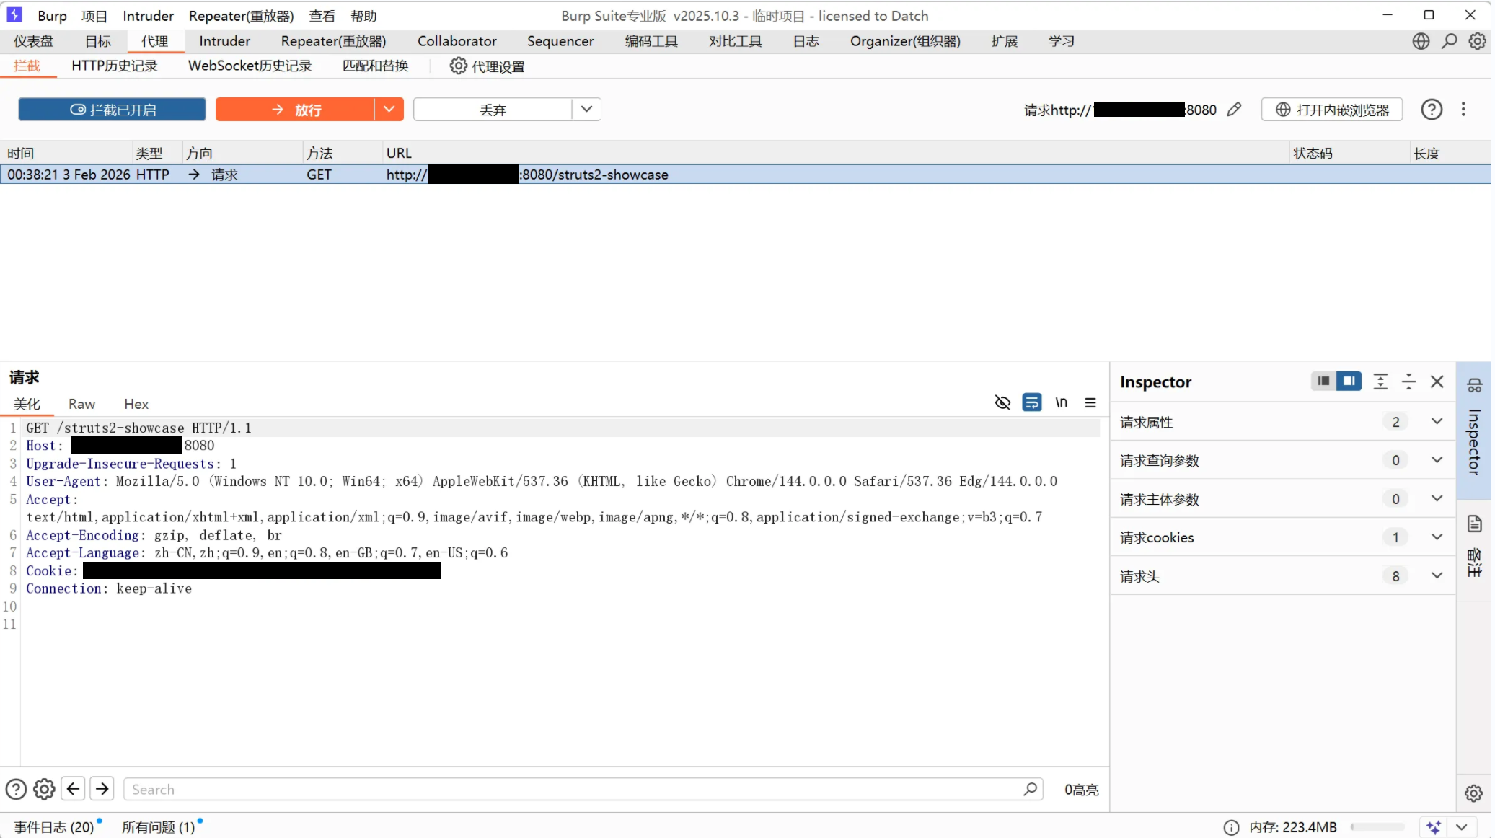Click the Burp AI sparkle icon
The height and width of the screenshot is (838, 1495).
click(x=1433, y=827)
